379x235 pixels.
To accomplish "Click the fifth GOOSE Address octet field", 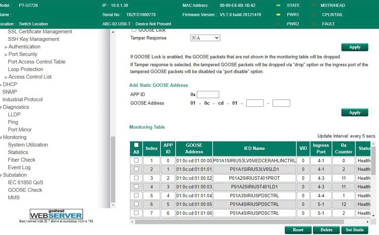I will click(255, 103).
